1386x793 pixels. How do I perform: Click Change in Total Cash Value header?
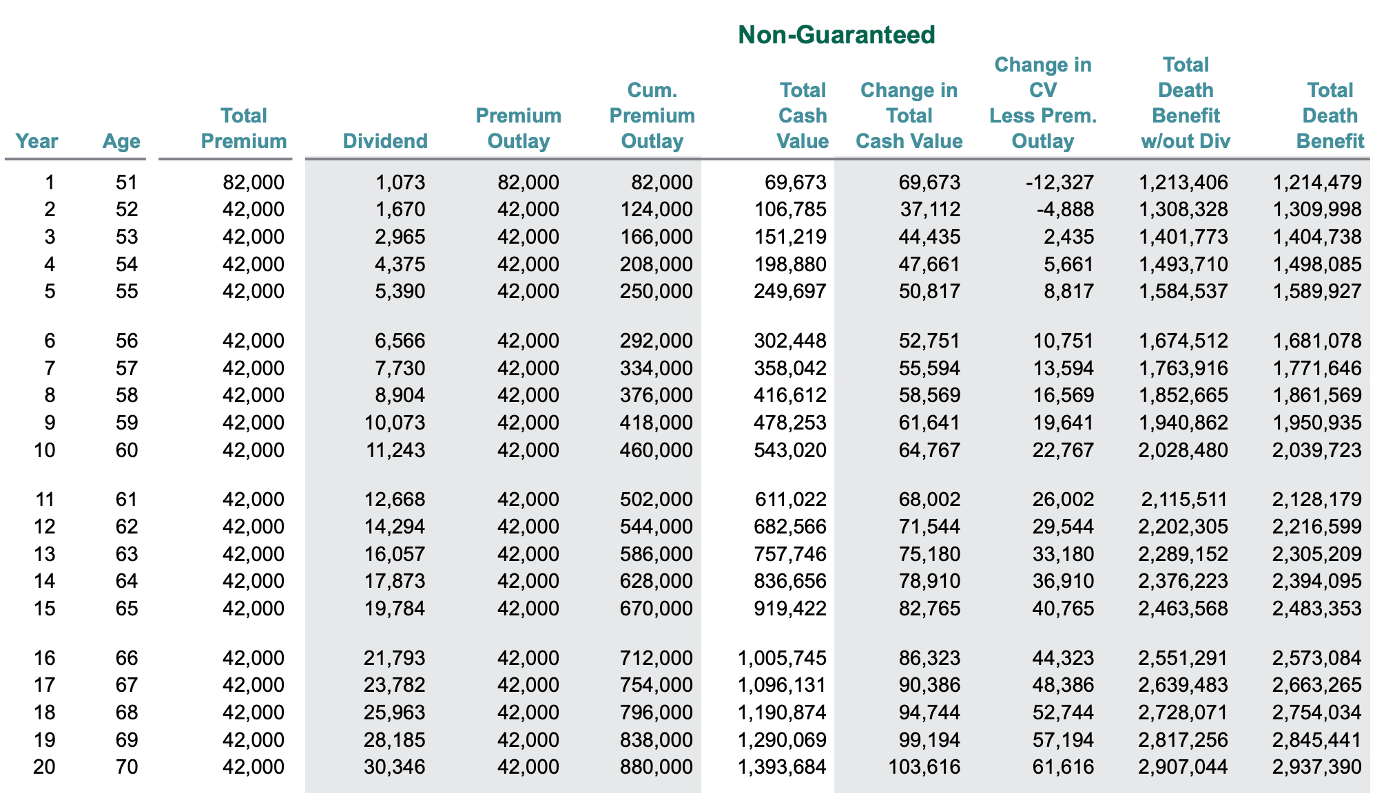tap(909, 115)
